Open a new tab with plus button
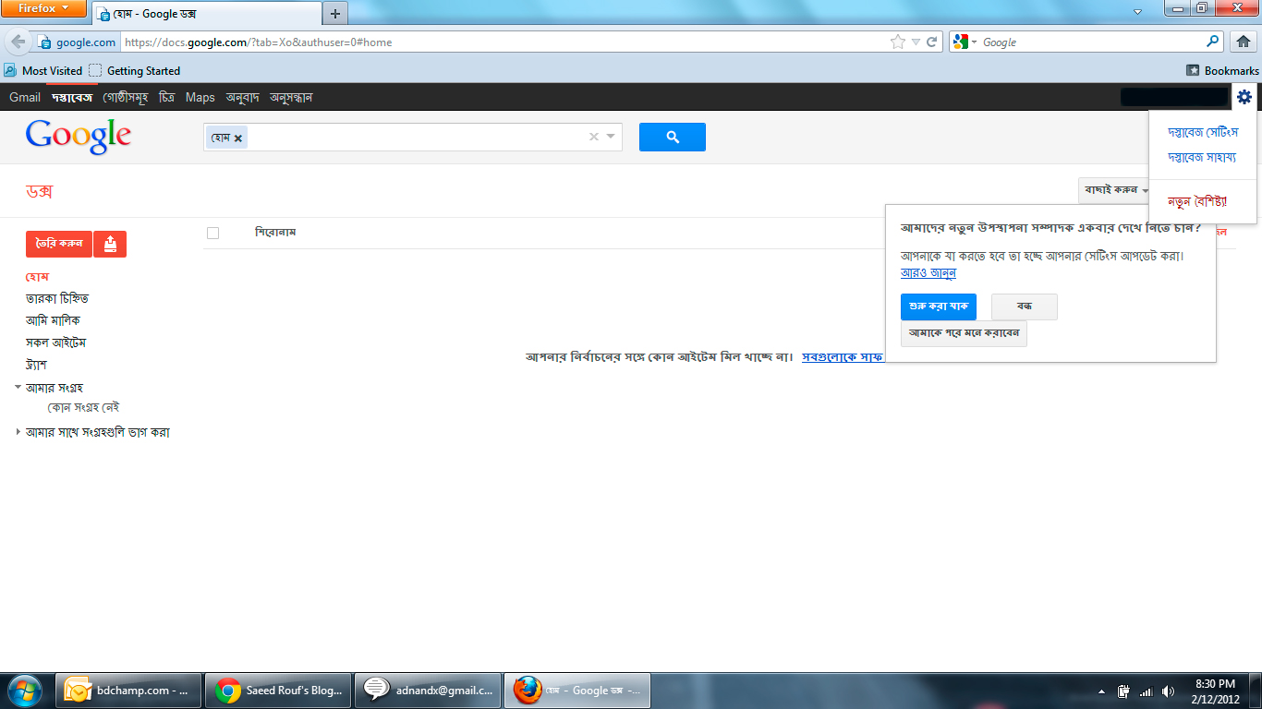Viewport: 1262px width, 709px height. click(x=335, y=13)
